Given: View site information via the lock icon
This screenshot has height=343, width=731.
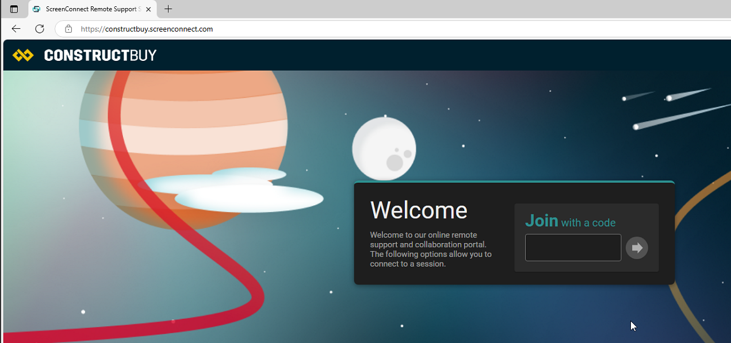Looking at the screenshot, I should coord(68,29).
